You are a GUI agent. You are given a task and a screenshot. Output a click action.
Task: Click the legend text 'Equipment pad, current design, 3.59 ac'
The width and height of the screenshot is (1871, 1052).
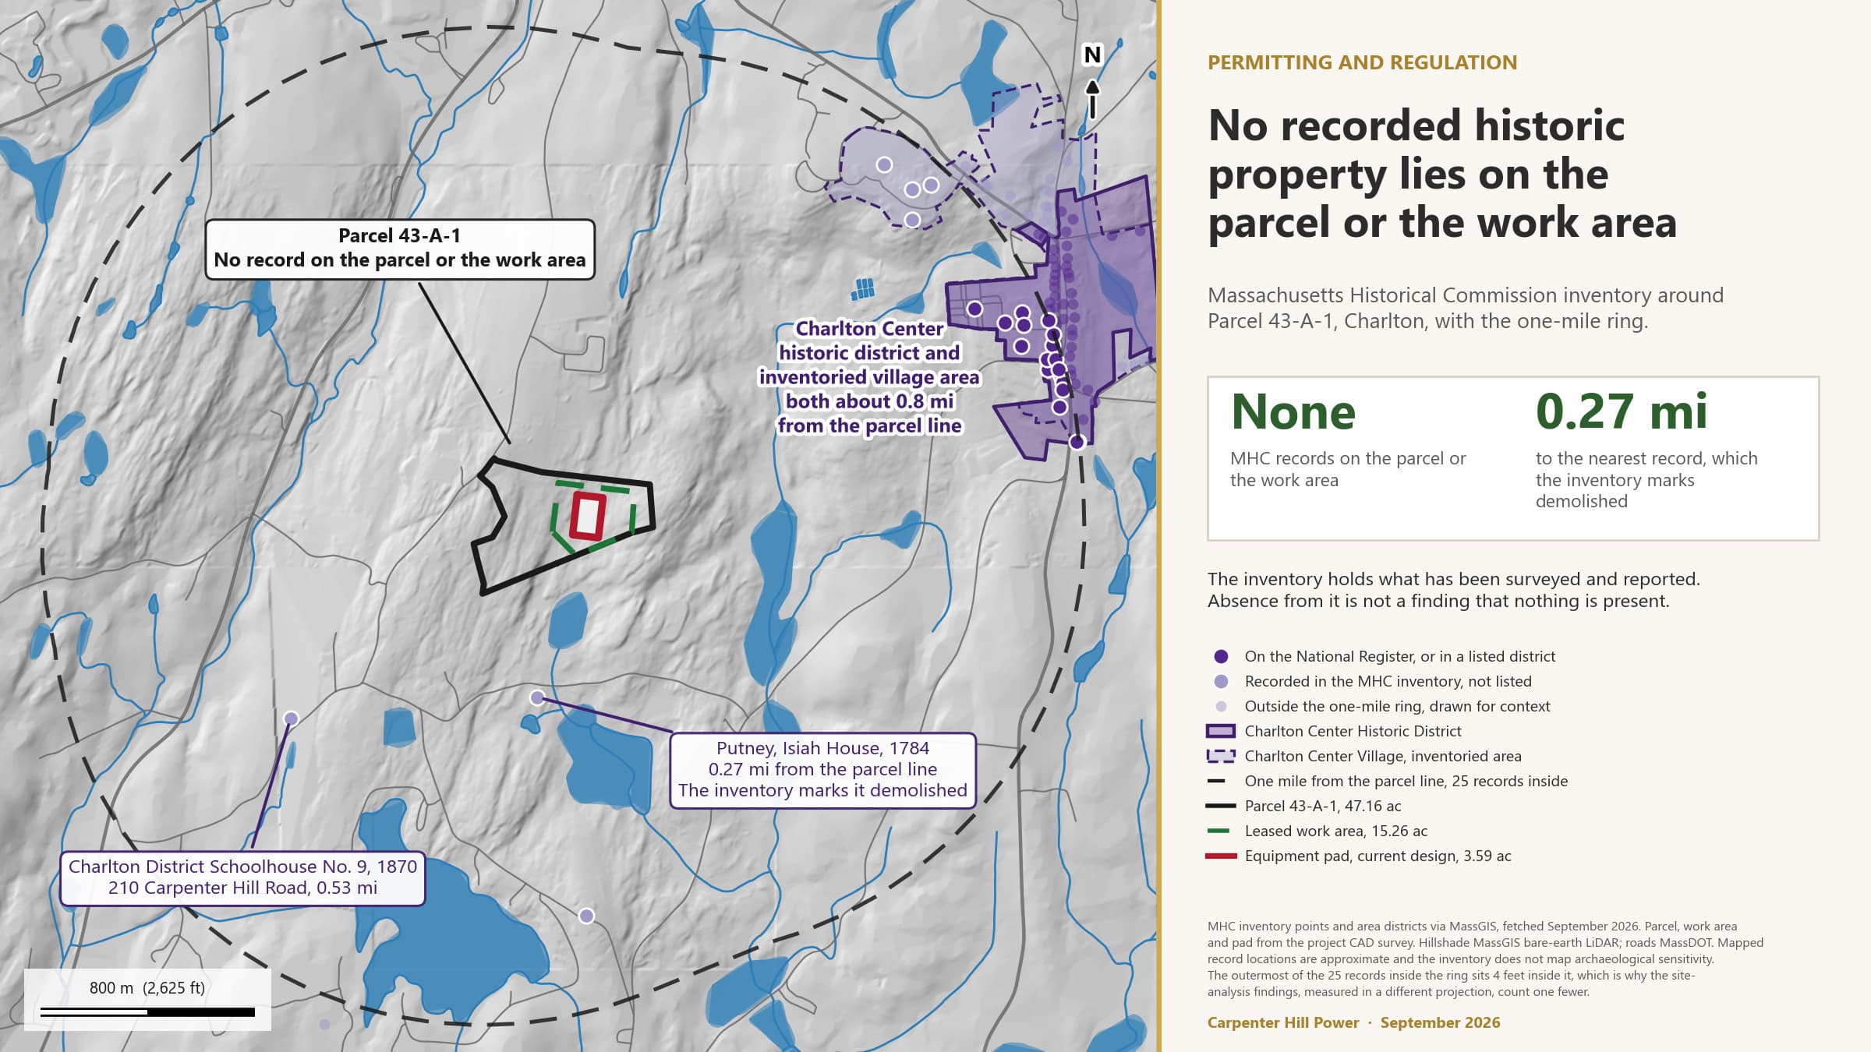pyautogui.click(x=1378, y=856)
